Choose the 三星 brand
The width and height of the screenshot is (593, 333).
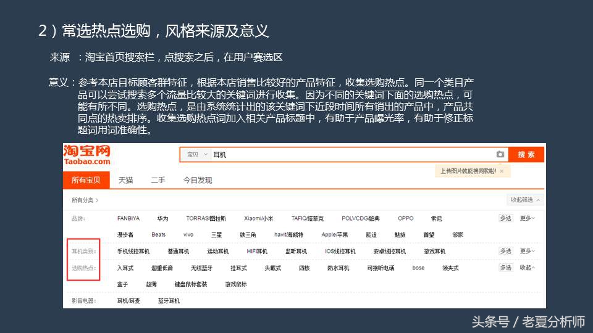click(x=216, y=235)
